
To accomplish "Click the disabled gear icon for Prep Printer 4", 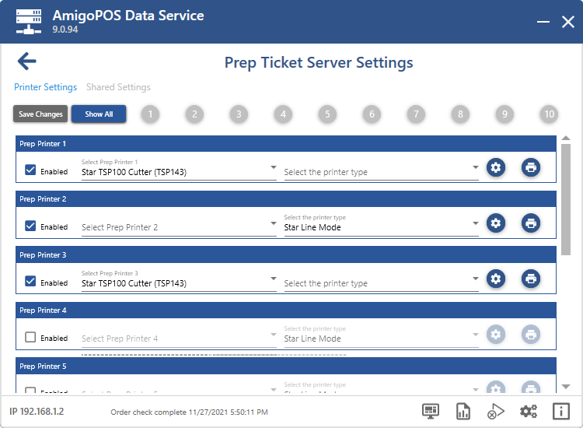I will 496,334.
